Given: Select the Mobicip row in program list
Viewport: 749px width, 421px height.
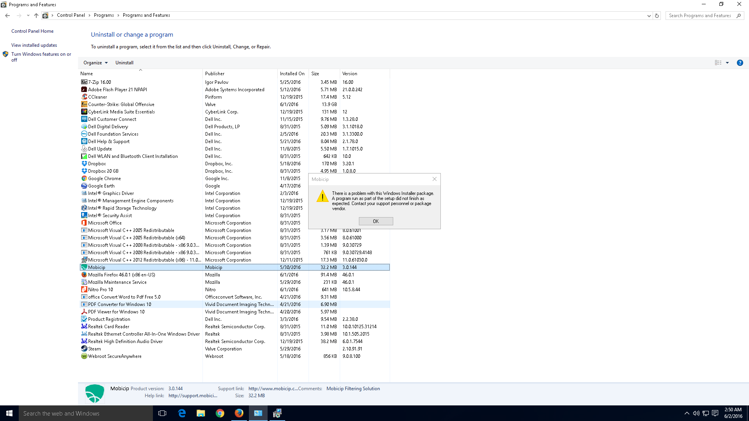Looking at the screenshot, I should coord(234,267).
